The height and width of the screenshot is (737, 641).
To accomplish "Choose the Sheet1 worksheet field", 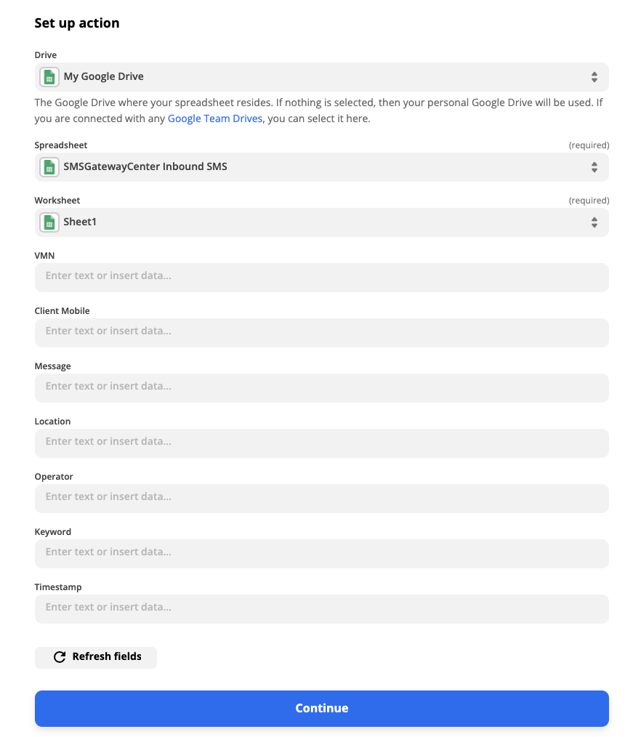I will (x=322, y=222).
